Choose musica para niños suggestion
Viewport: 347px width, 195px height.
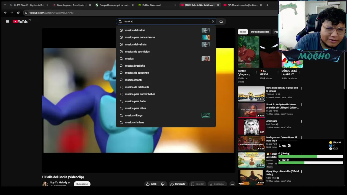[166, 108]
